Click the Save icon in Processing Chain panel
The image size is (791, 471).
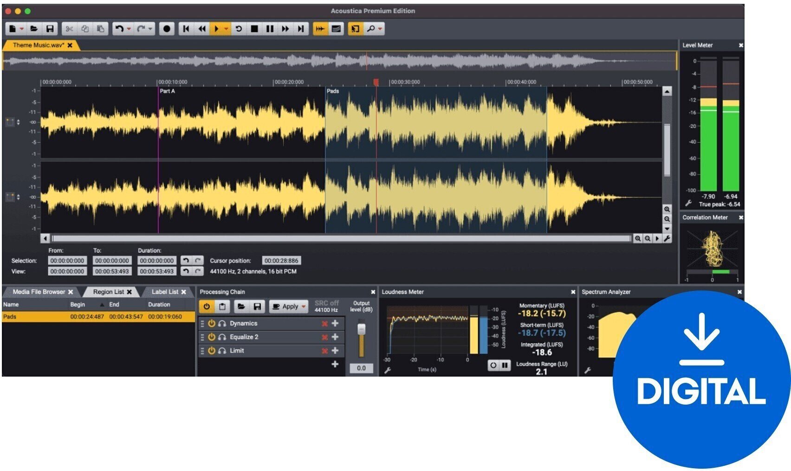[258, 307]
